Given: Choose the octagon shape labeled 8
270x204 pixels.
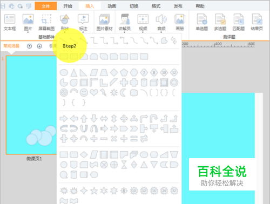Looking at the screenshot, I should (154, 72).
